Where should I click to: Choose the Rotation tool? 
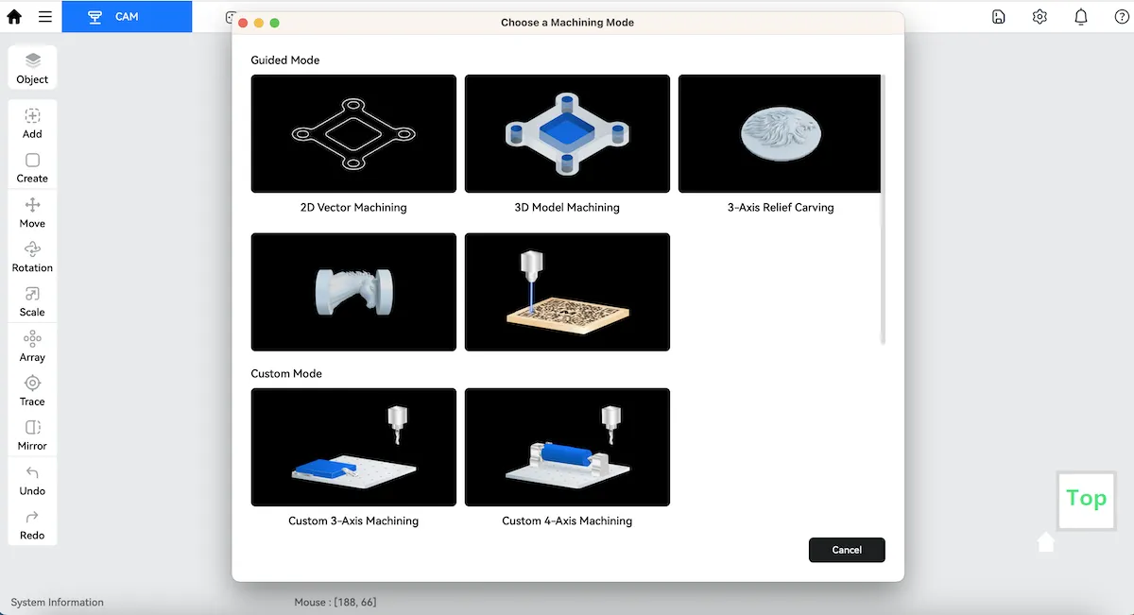click(x=32, y=249)
